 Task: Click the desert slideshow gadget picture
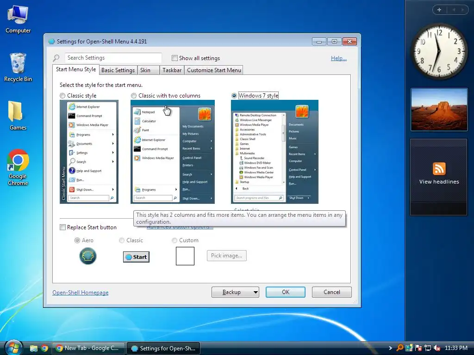tap(439, 110)
